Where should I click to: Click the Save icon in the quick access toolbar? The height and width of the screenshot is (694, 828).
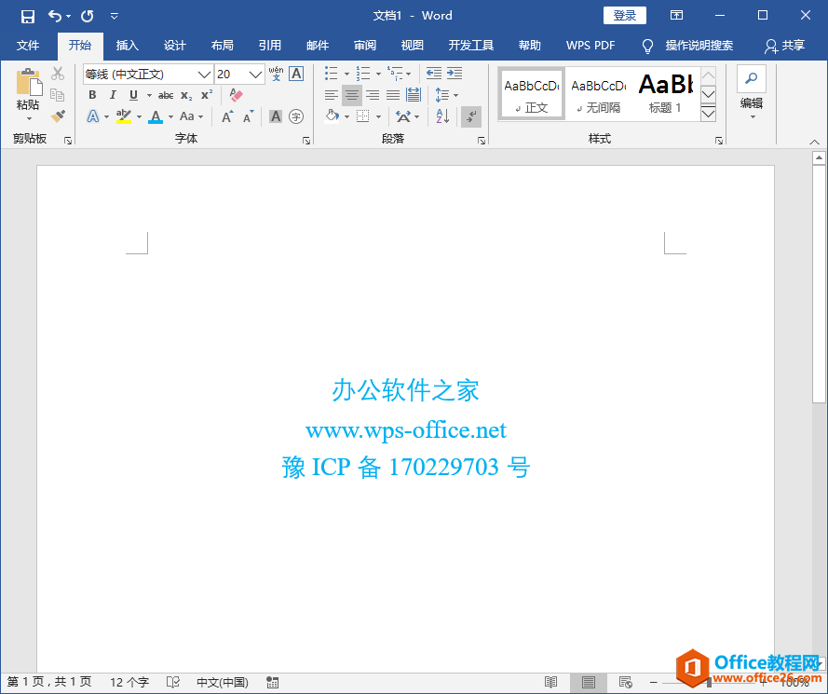tap(27, 17)
